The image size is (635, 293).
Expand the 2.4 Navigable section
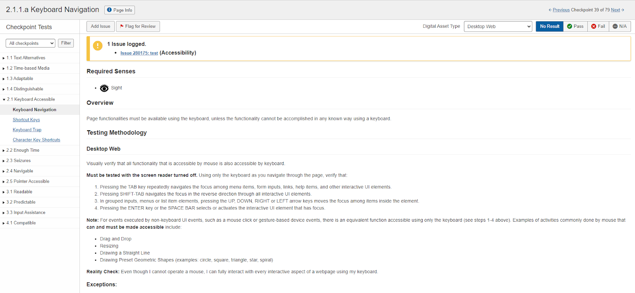pos(23,171)
